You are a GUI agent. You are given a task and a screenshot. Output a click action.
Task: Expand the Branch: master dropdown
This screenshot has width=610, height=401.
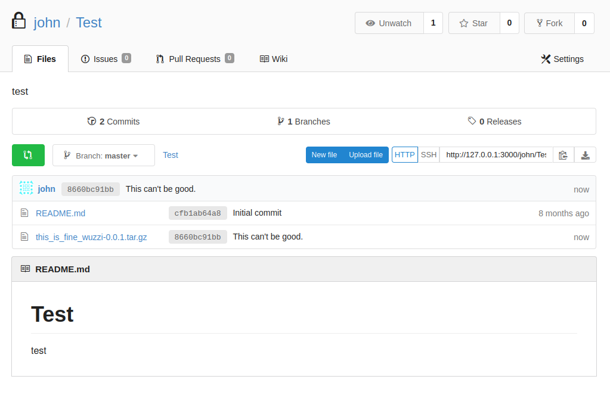point(103,156)
